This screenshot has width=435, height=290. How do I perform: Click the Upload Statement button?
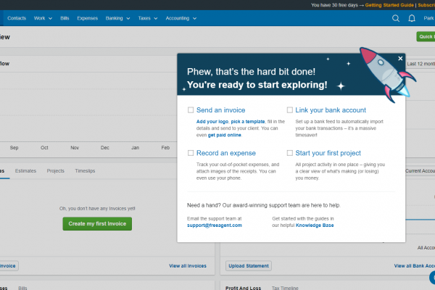pos(249,266)
